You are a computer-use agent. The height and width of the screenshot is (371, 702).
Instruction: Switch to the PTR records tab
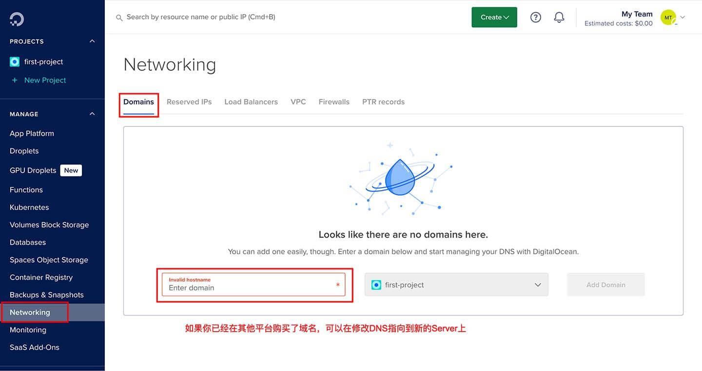tap(383, 102)
